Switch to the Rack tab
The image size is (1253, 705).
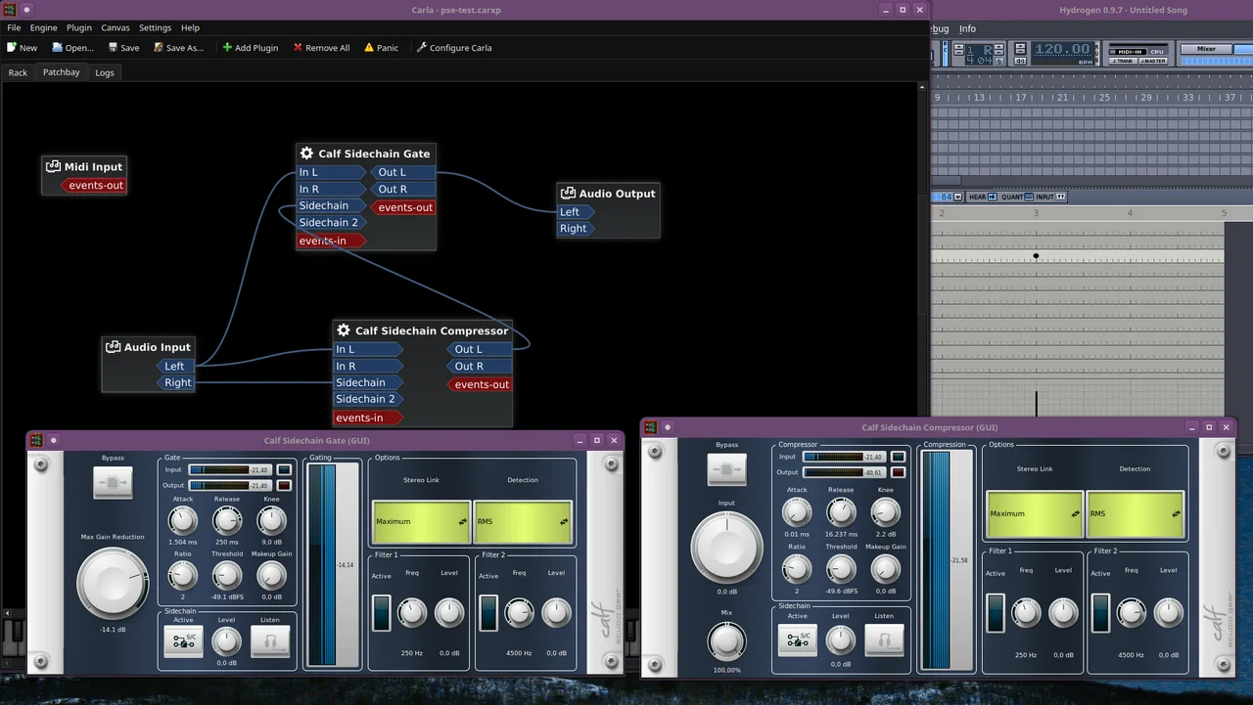point(18,72)
